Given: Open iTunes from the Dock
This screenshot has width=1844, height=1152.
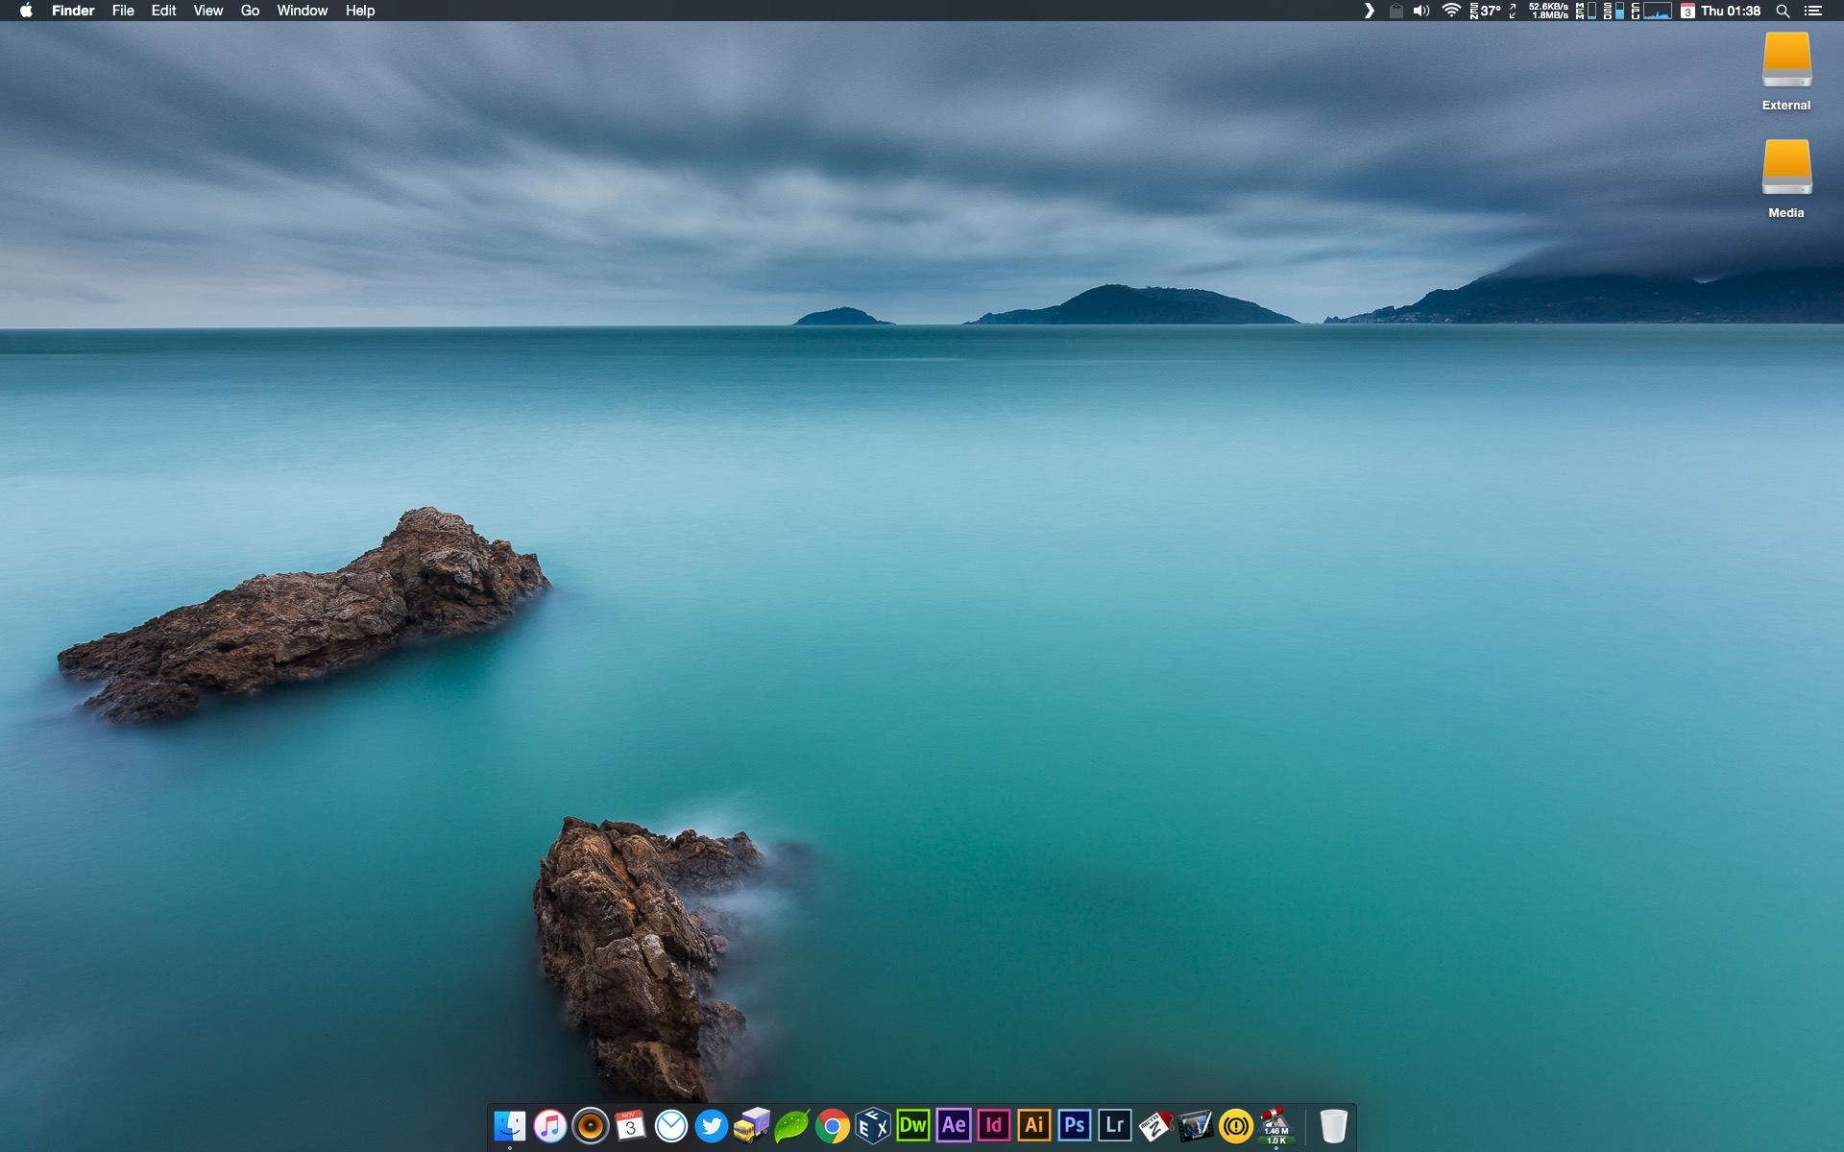Looking at the screenshot, I should 549,1126.
